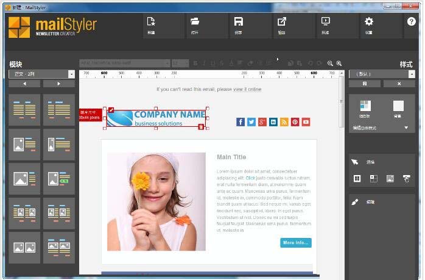Click the Facebook social icon in the email
Image resolution: width=425 pixels, height=280 pixels.
pos(241,122)
